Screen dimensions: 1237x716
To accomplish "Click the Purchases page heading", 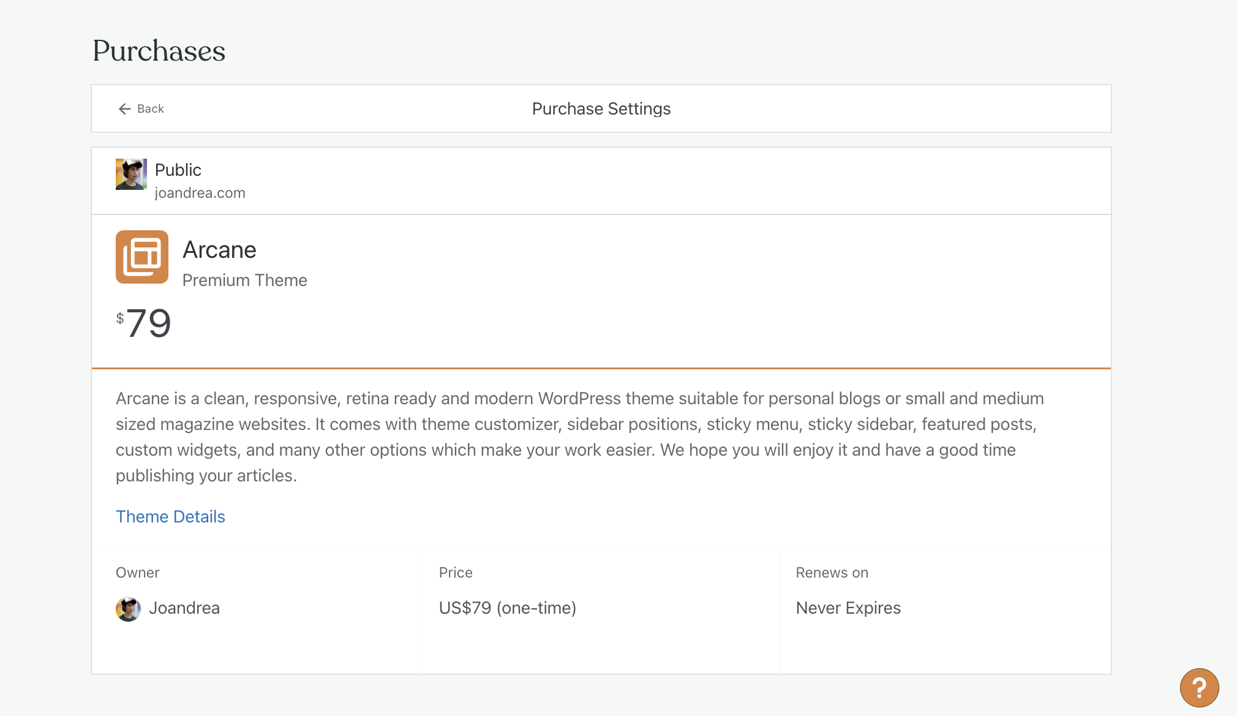I will tap(159, 51).
